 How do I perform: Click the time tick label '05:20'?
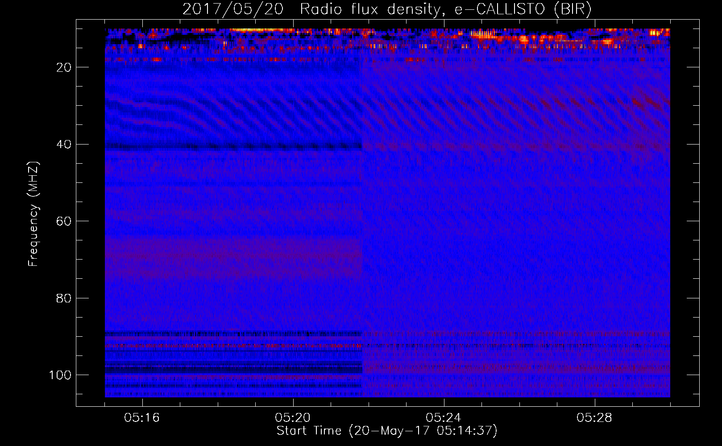tap(293, 418)
